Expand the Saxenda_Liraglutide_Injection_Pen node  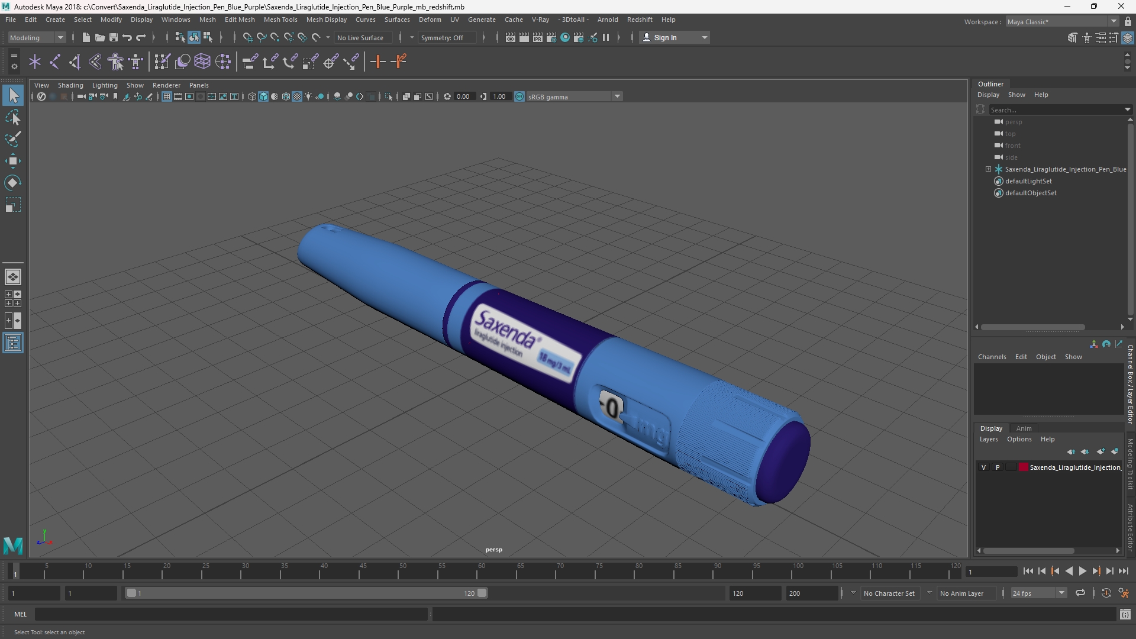pos(988,169)
